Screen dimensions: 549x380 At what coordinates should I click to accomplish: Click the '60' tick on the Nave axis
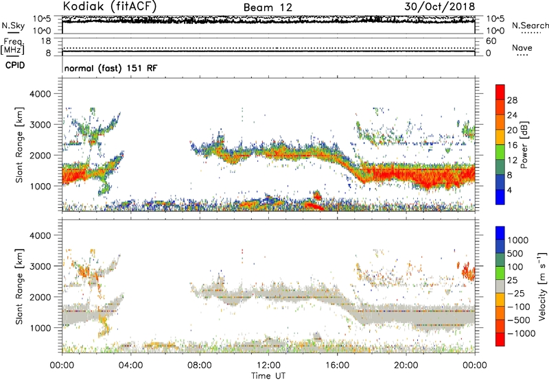pos(491,41)
